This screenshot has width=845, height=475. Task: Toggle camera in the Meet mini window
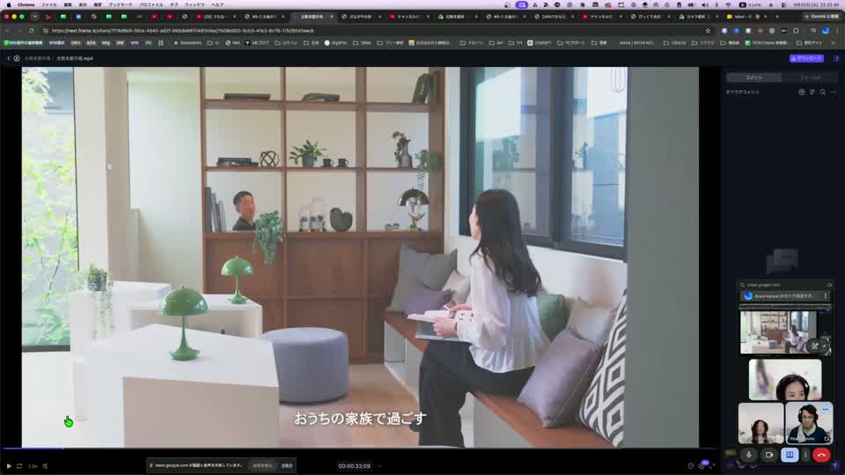tap(769, 455)
